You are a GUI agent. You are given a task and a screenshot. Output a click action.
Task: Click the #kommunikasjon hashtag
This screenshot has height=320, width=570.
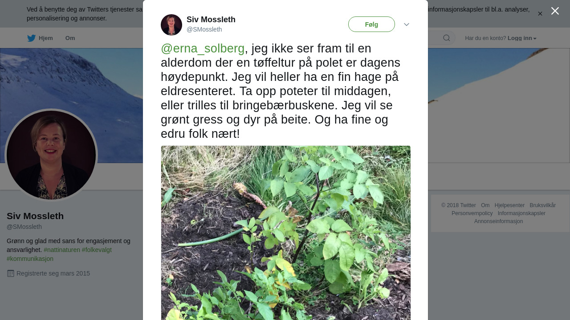coord(30,259)
